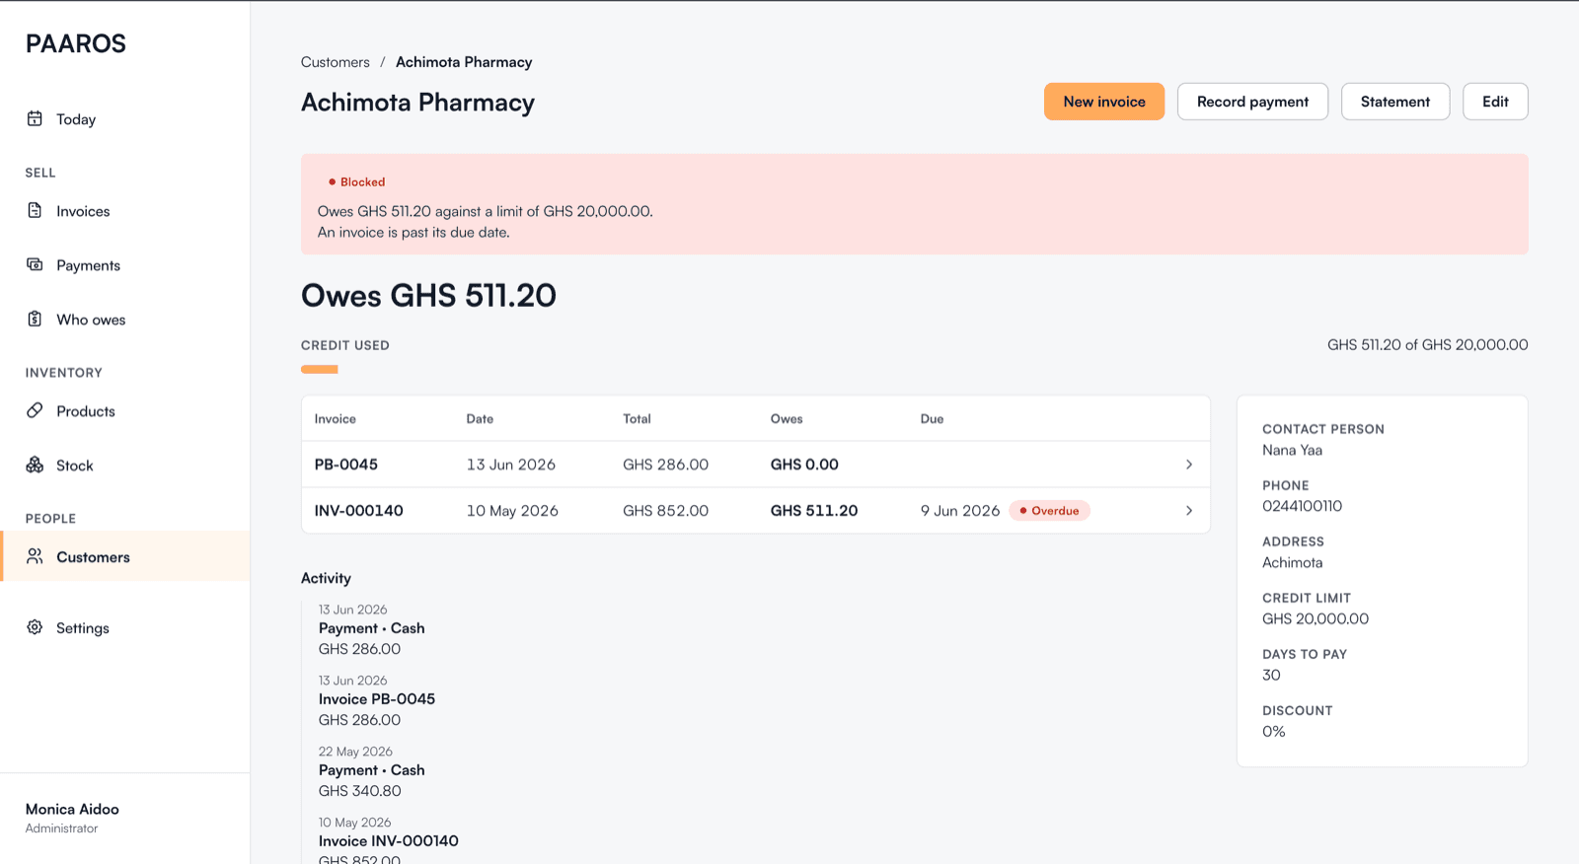This screenshot has width=1579, height=864.
Task: Click the 10 May 2026 table date cell
Action: (x=512, y=511)
